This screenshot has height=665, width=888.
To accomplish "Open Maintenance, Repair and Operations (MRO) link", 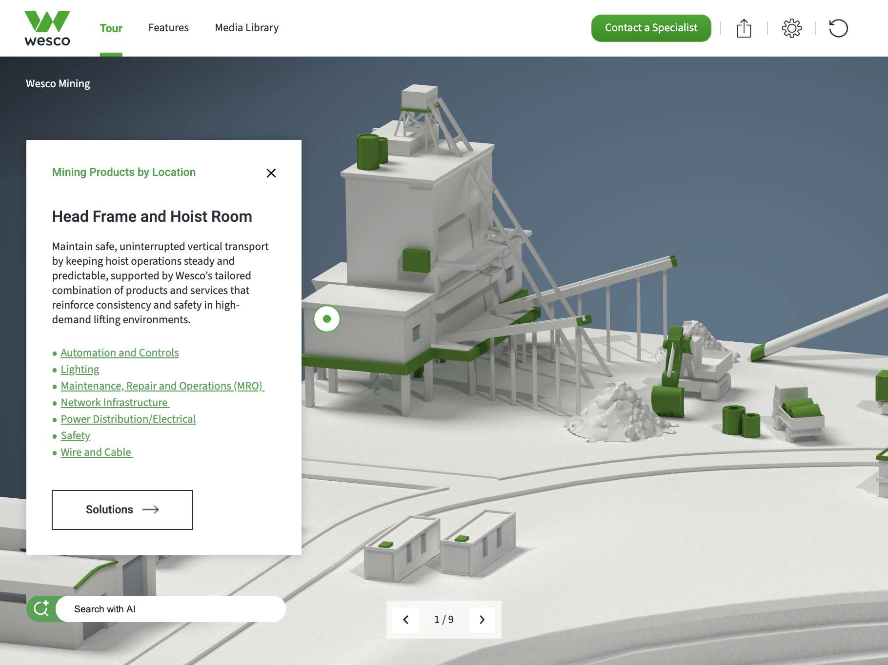I will point(162,386).
